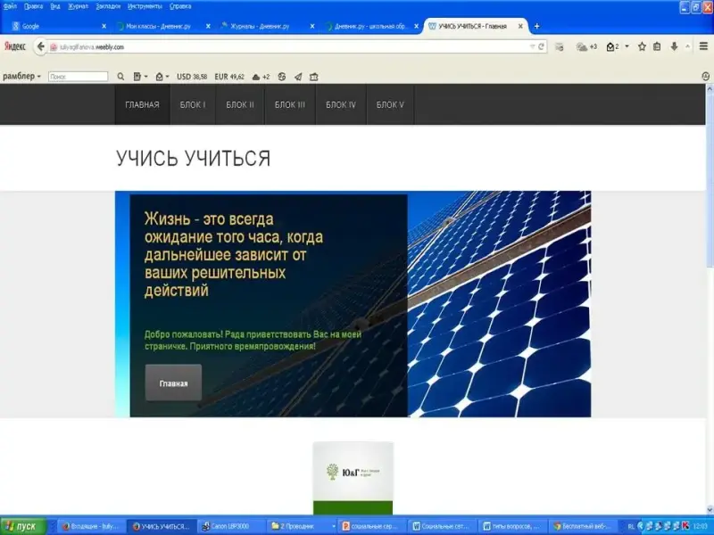Screen dimensions: 714x535
Task: Open the URL history dropdown arrow
Action: (533, 45)
